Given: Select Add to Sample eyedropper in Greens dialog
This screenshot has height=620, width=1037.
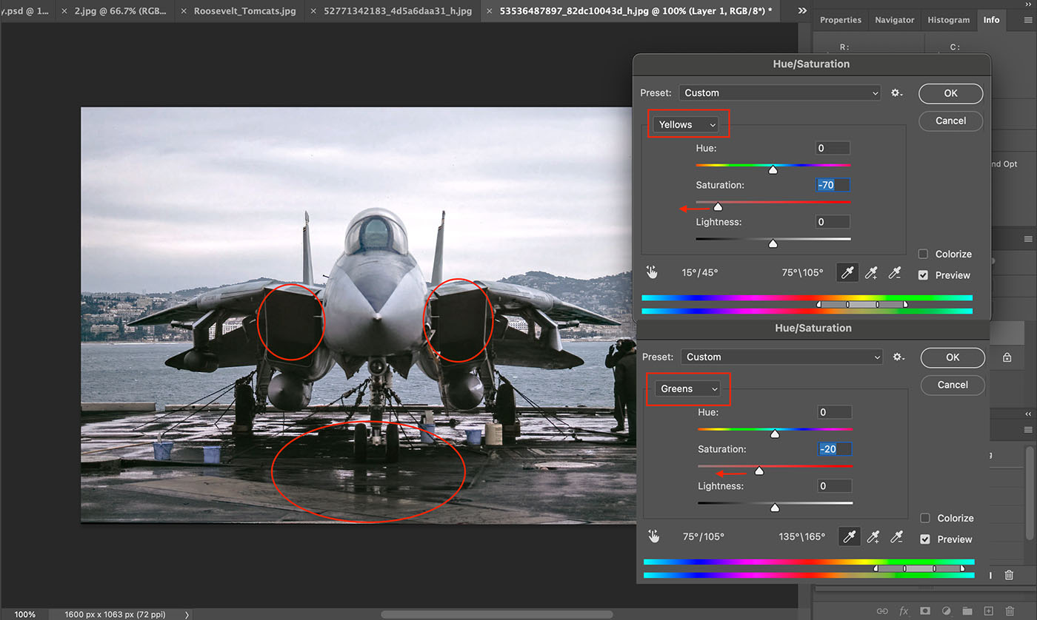Looking at the screenshot, I should 874,536.
